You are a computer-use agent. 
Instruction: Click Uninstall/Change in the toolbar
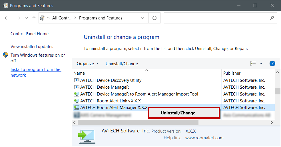coord(122,64)
